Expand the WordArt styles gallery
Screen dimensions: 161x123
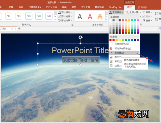pos(107,20)
